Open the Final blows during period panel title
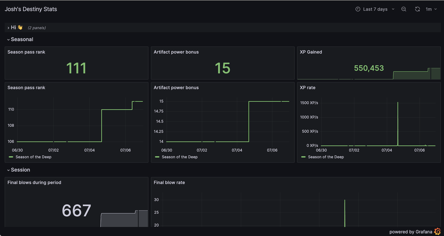 coord(34,183)
